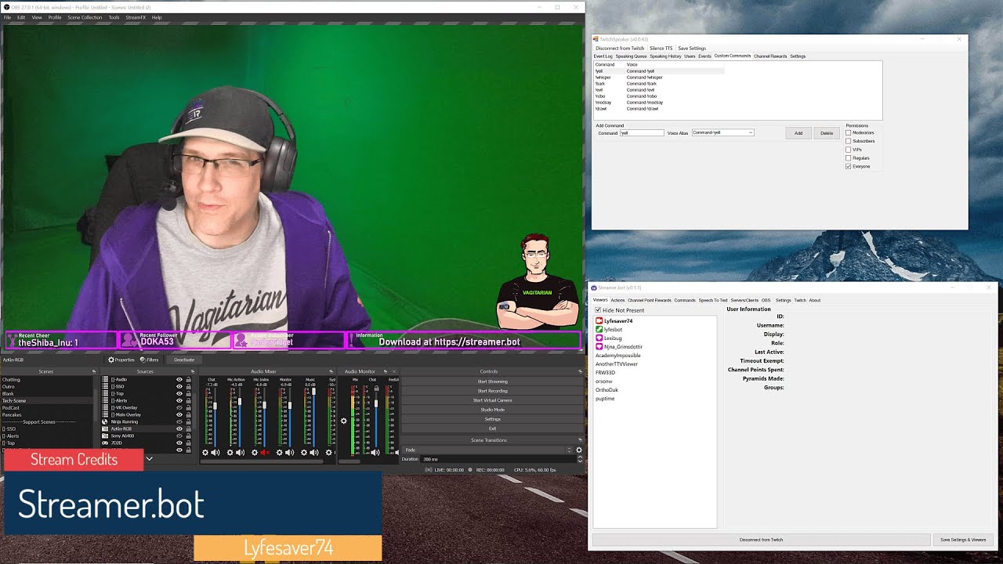This screenshot has width=1003, height=564.
Task: Mute the Chat channel speaker in Audio Mixer
Action: [x=215, y=452]
